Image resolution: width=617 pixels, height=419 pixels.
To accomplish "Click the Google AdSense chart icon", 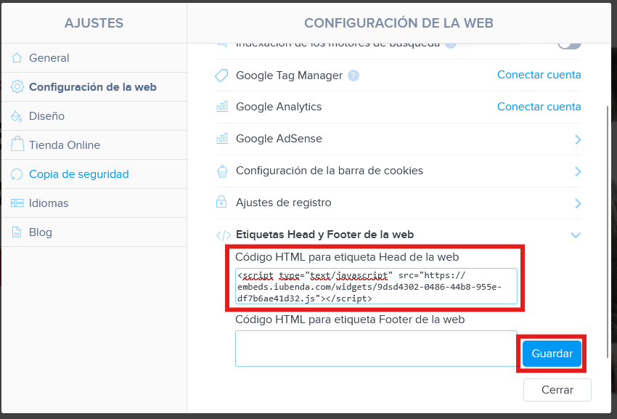I will click(222, 138).
